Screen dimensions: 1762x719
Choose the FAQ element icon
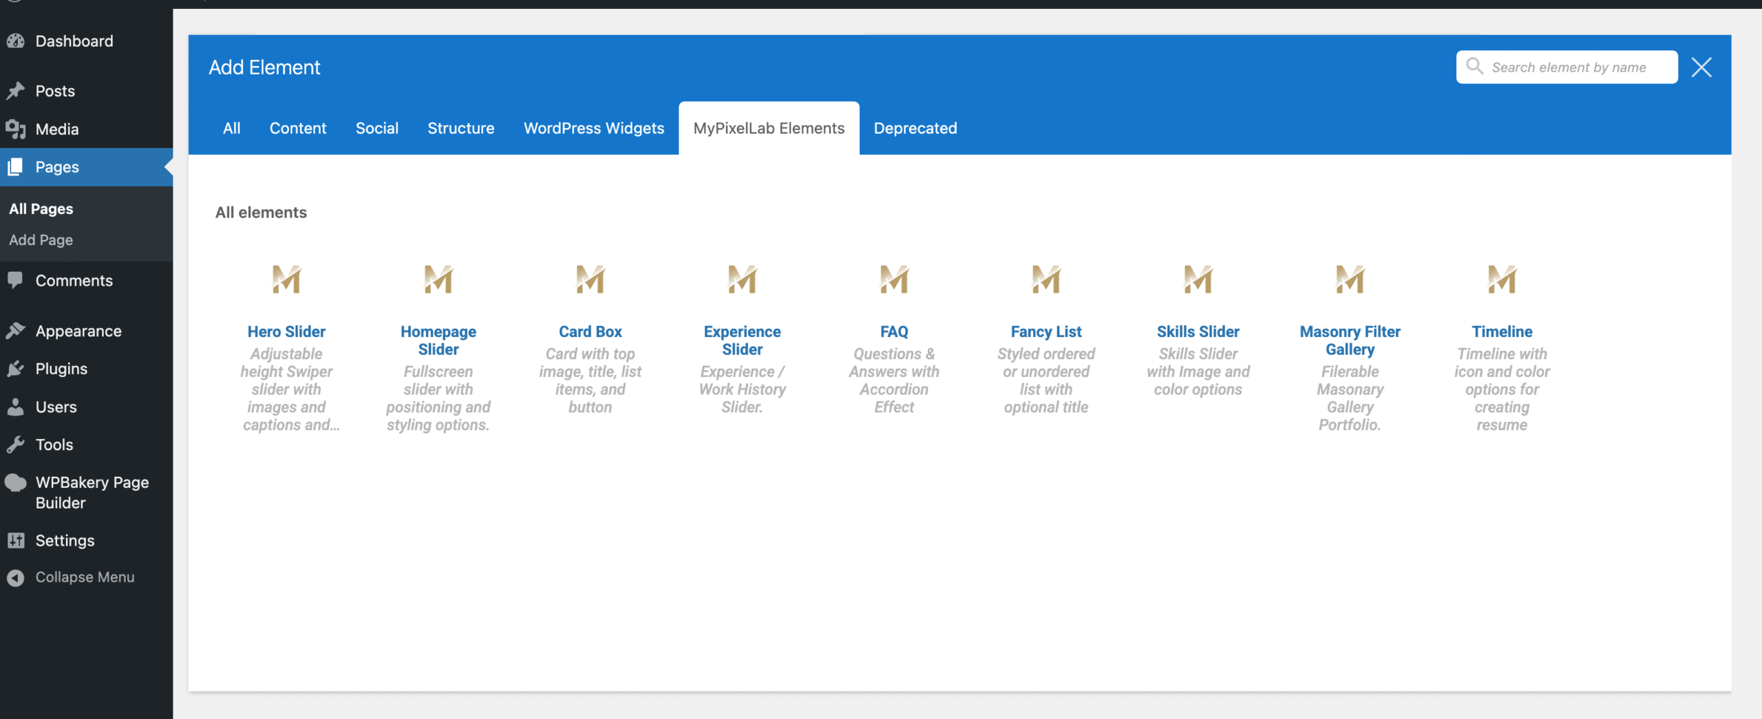pos(894,279)
